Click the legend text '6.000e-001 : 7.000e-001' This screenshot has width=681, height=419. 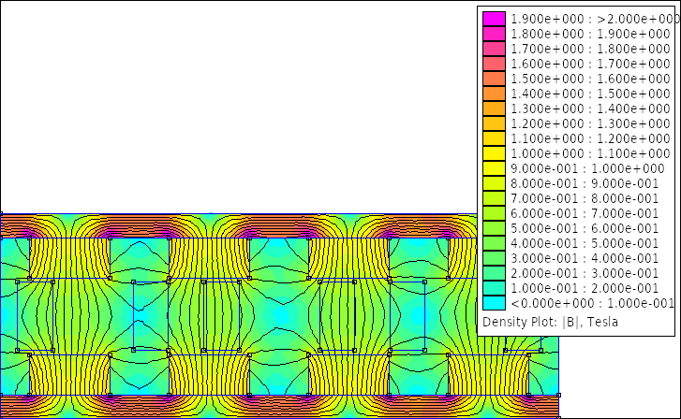point(585,213)
